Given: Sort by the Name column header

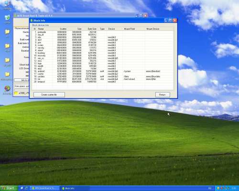Looking at the screenshot, I should (44, 29).
